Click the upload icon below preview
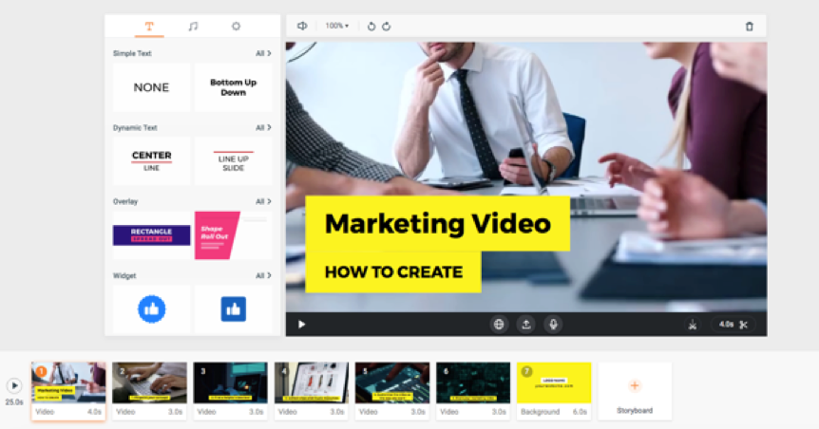The image size is (819, 429). (x=525, y=325)
